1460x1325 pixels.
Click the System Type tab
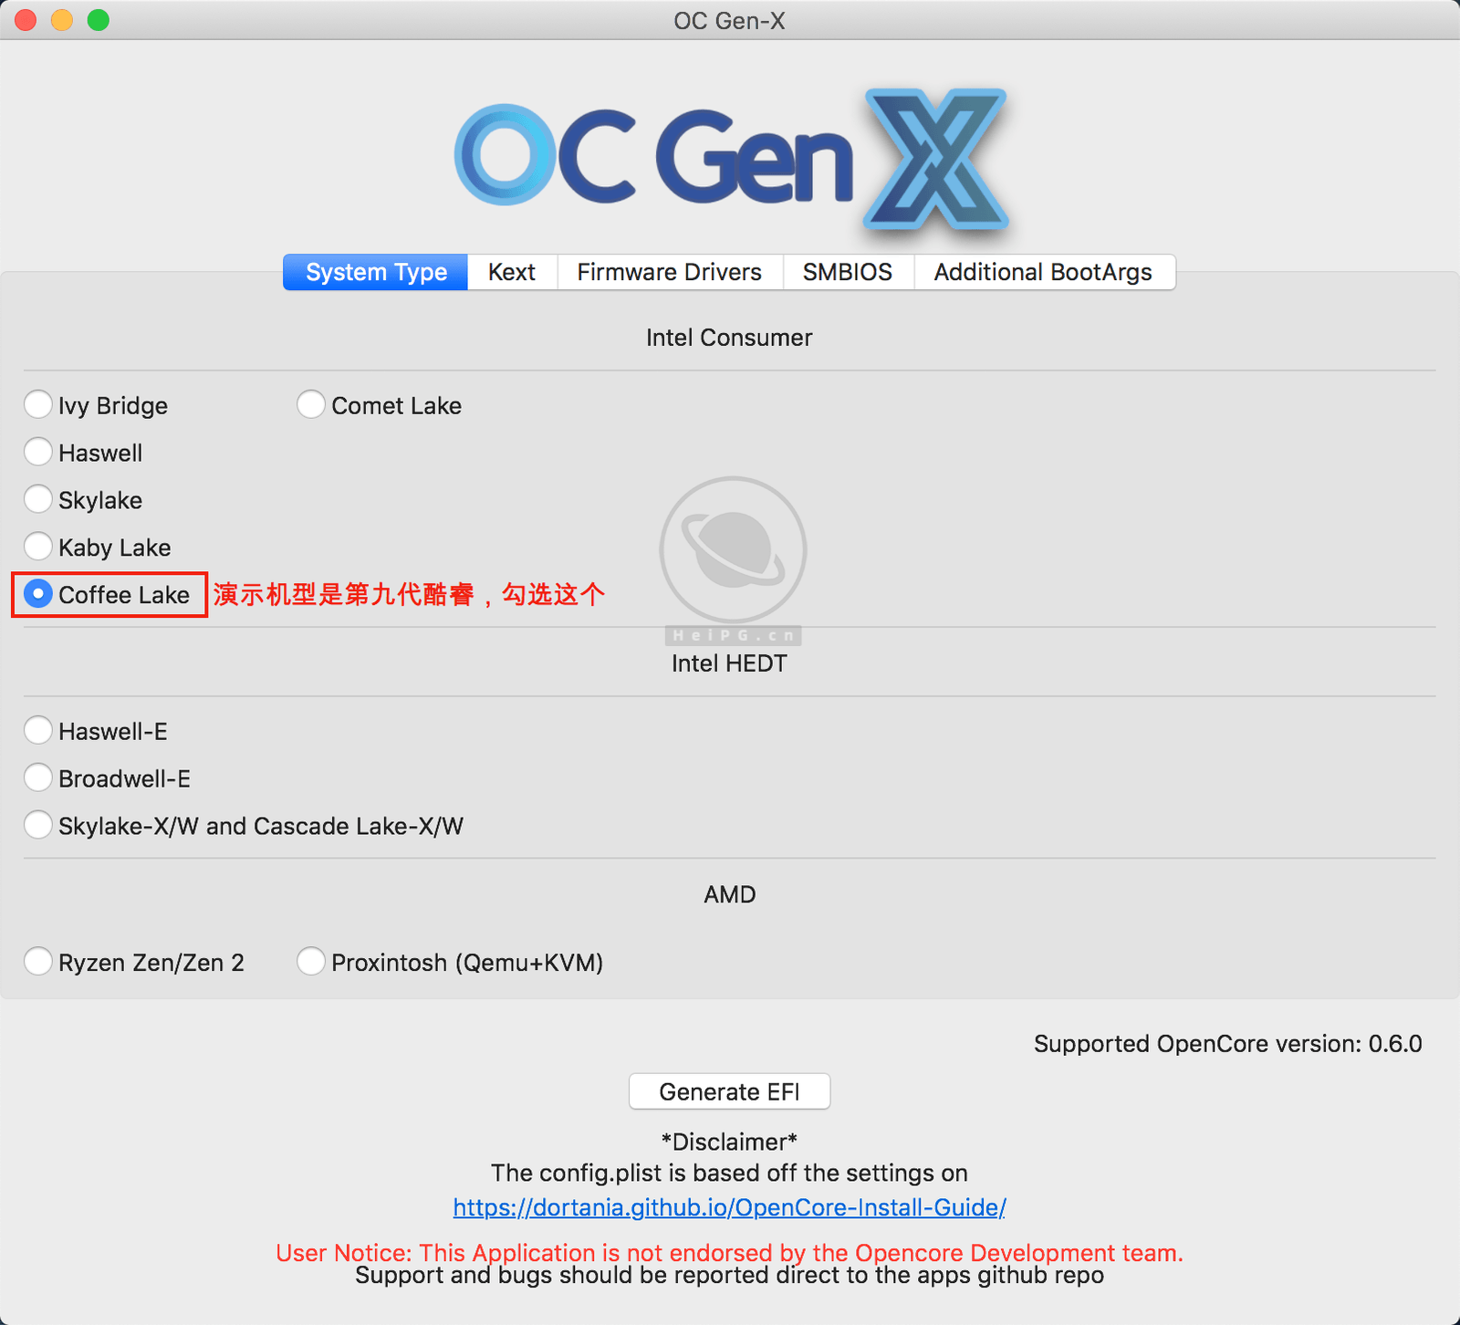click(x=376, y=272)
